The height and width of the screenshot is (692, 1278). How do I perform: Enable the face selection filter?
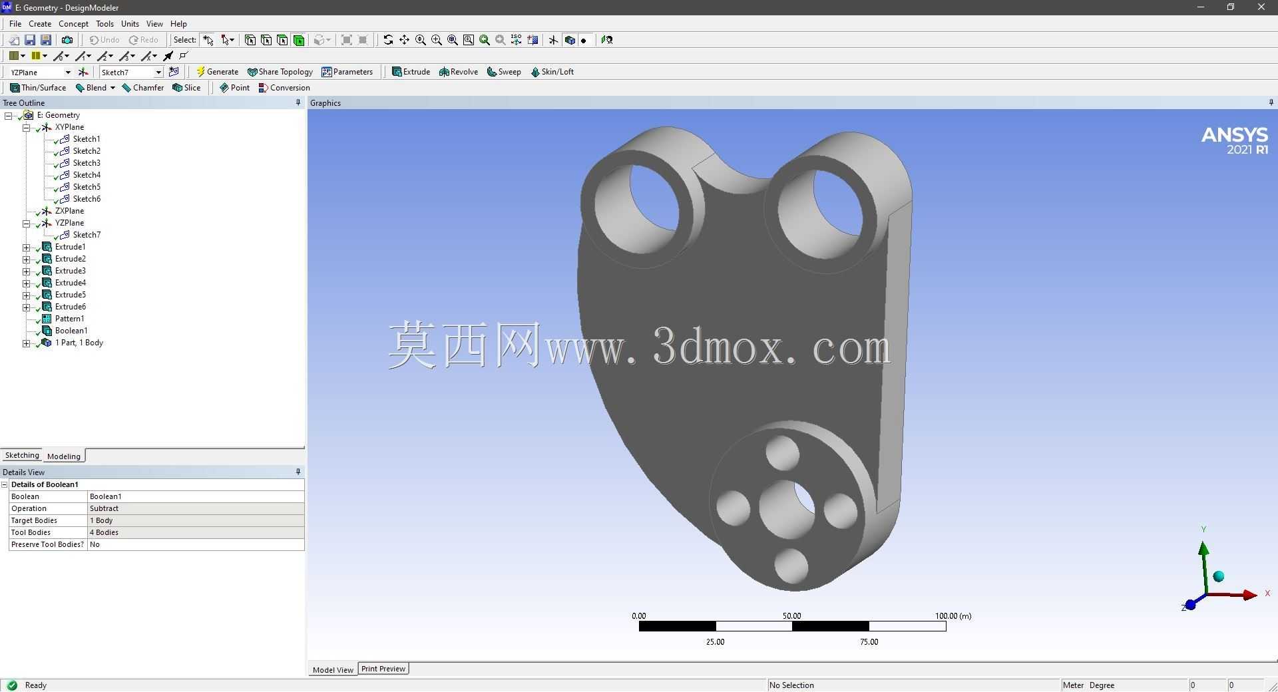[x=282, y=40]
